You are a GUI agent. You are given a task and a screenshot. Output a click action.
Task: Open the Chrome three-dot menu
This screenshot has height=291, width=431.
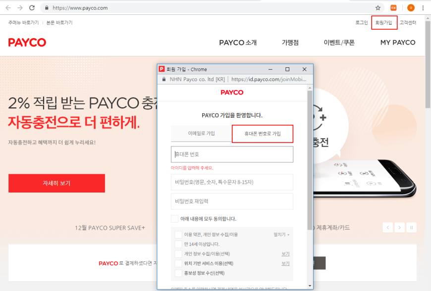423,8
